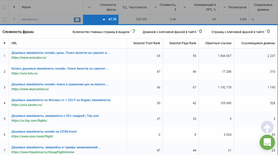
Task: Check the box for the авиабилету row
Action: [x=5, y=20]
